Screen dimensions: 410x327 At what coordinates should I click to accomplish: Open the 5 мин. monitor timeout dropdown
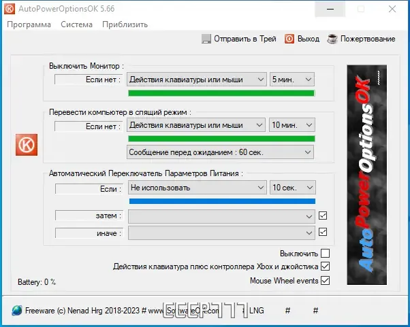[292, 80]
